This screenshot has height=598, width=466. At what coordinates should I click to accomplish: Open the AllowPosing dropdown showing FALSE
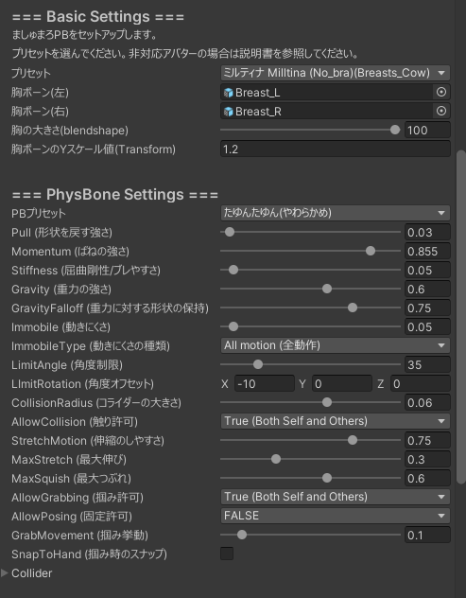(336, 516)
